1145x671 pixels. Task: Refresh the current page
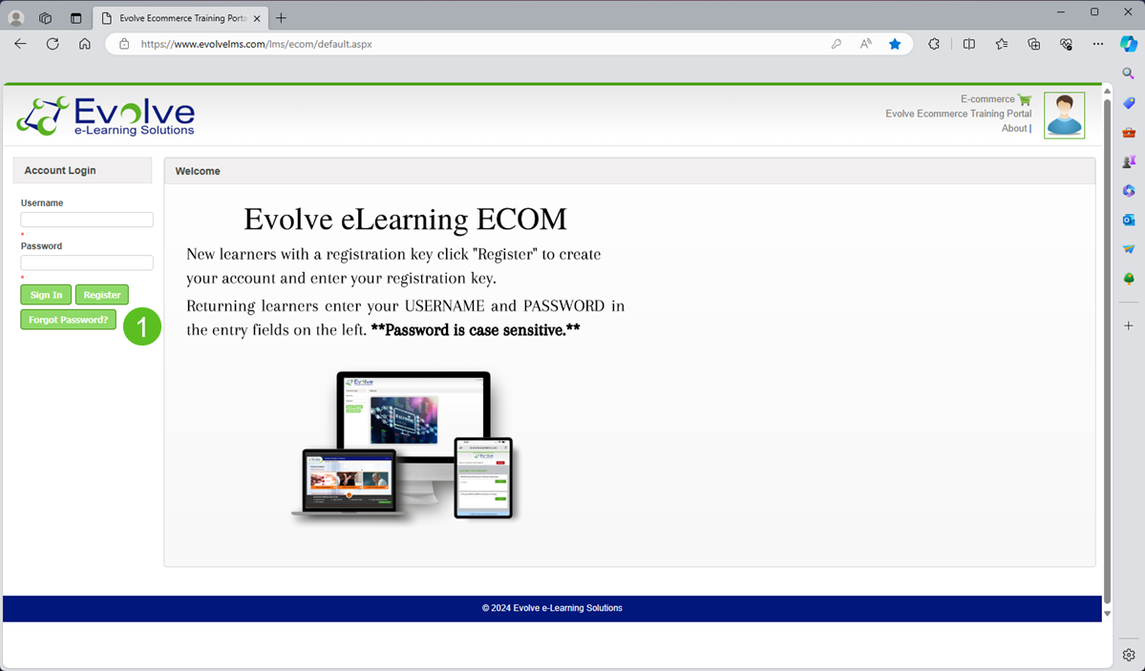tap(53, 43)
